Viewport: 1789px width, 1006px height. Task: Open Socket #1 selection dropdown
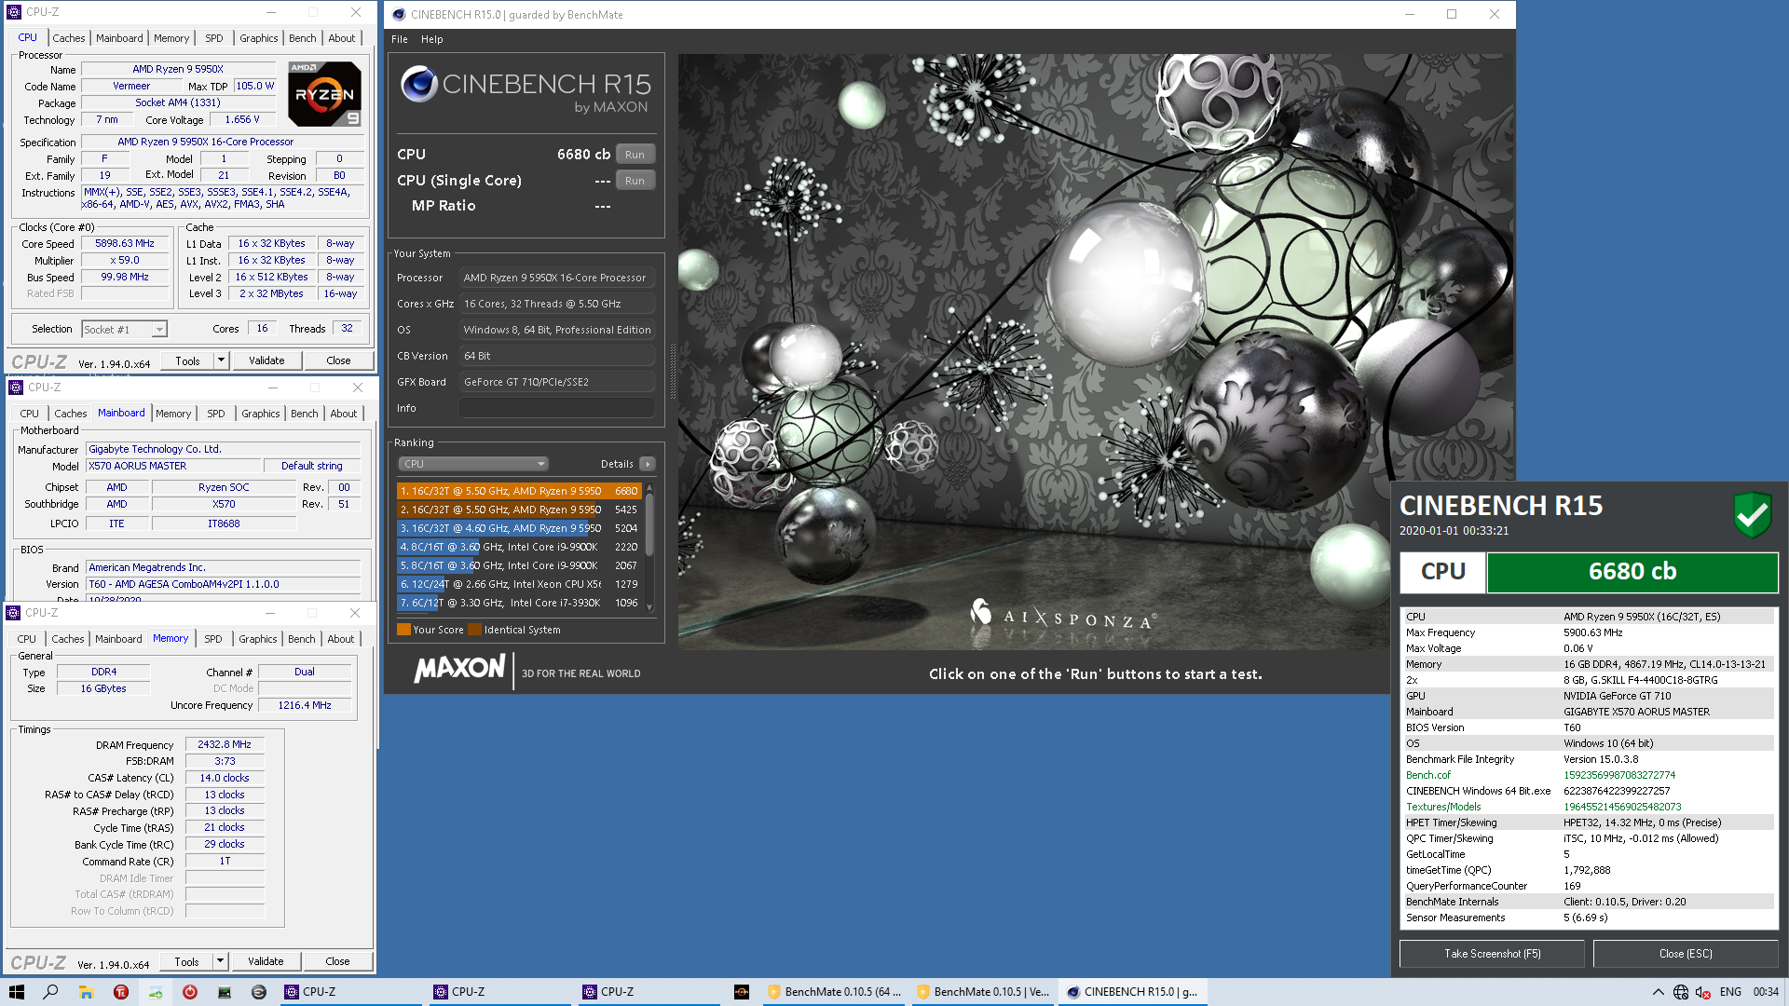(124, 329)
